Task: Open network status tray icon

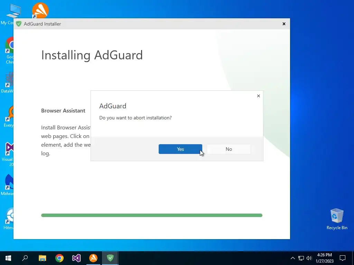Action: [301, 258]
